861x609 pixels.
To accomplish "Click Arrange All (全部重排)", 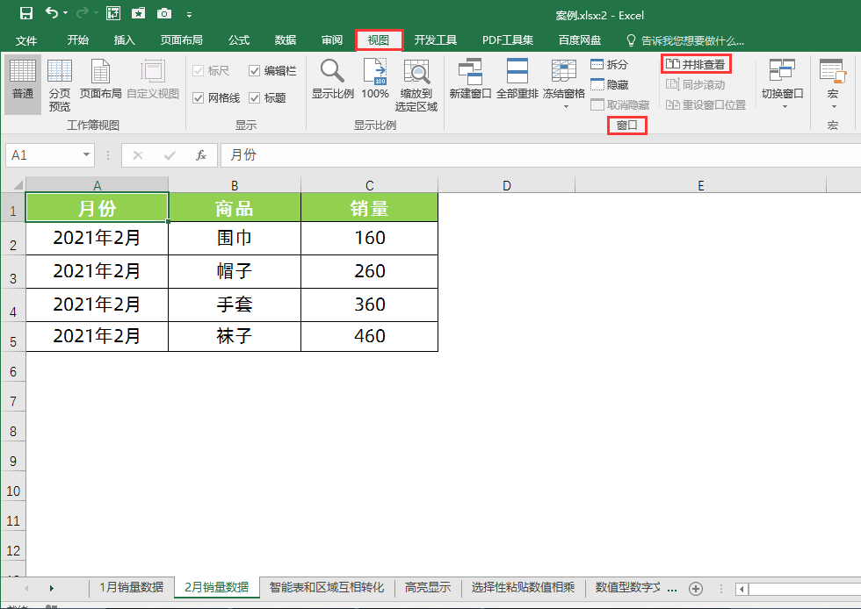I will coord(517,80).
